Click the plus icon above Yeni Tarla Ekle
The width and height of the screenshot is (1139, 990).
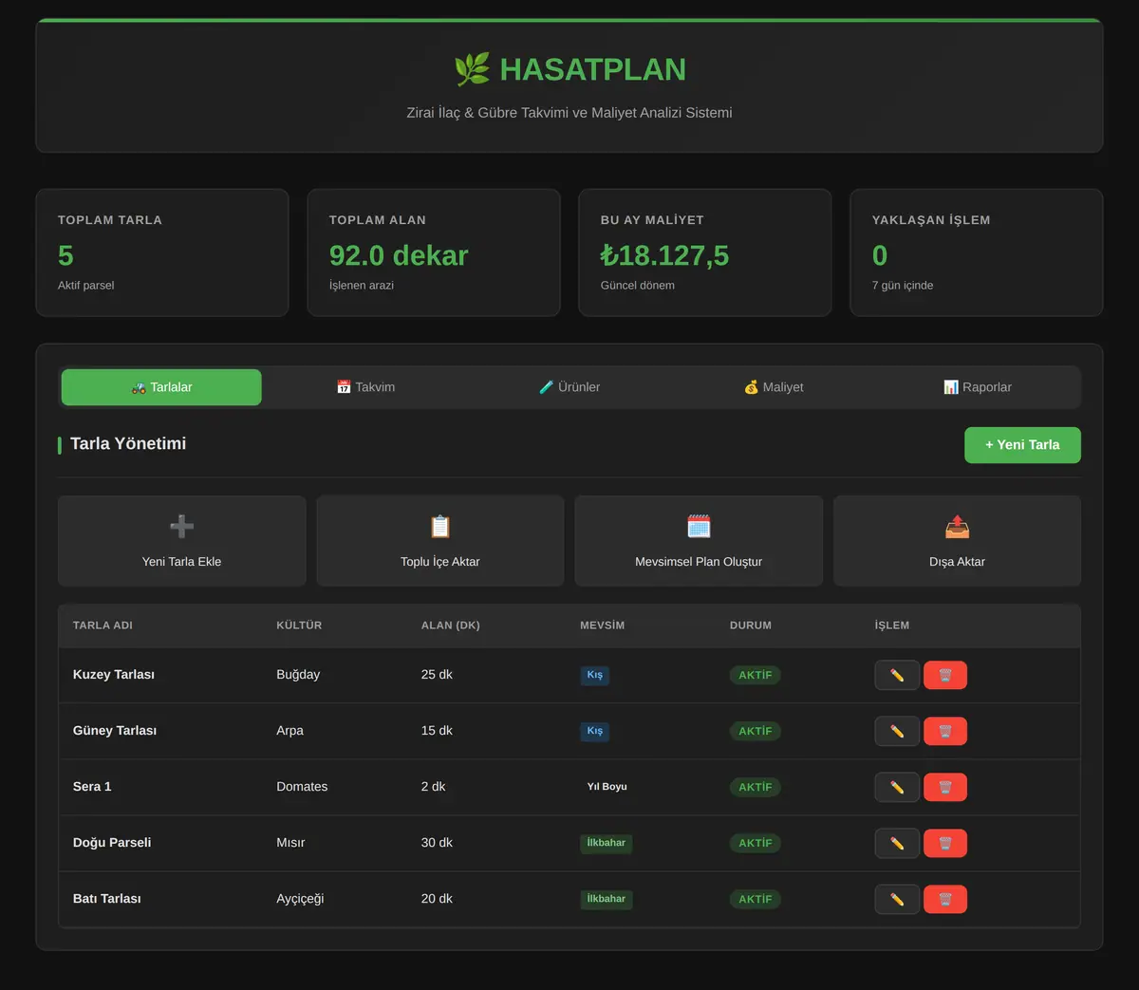point(181,526)
